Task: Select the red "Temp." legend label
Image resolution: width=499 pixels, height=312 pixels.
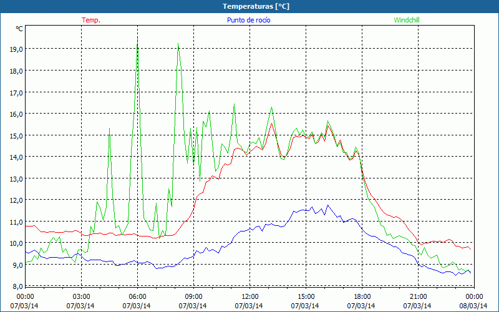Action: [91, 20]
